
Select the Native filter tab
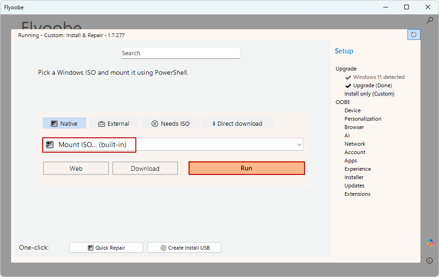pyautogui.click(x=64, y=123)
